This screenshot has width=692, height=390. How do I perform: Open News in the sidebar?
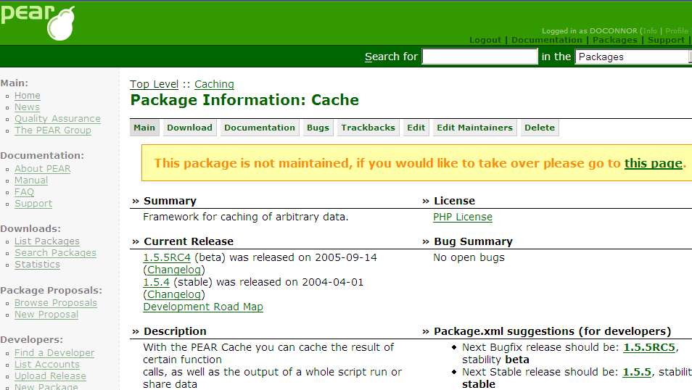coord(27,107)
